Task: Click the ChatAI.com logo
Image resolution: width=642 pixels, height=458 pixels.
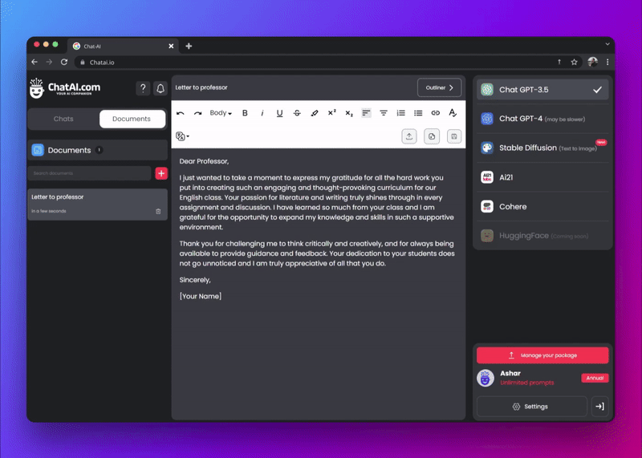Action: [x=65, y=88]
